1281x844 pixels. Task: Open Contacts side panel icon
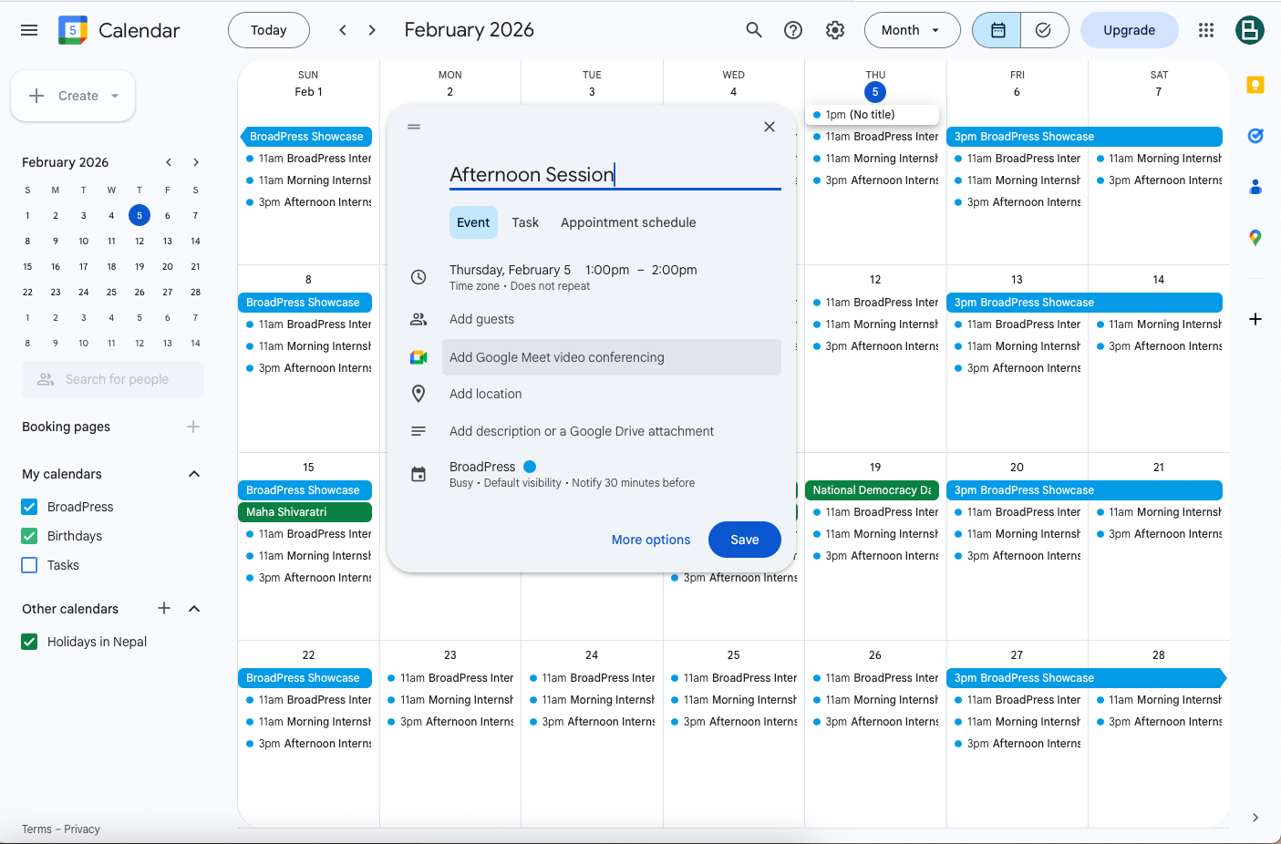[x=1255, y=187]
